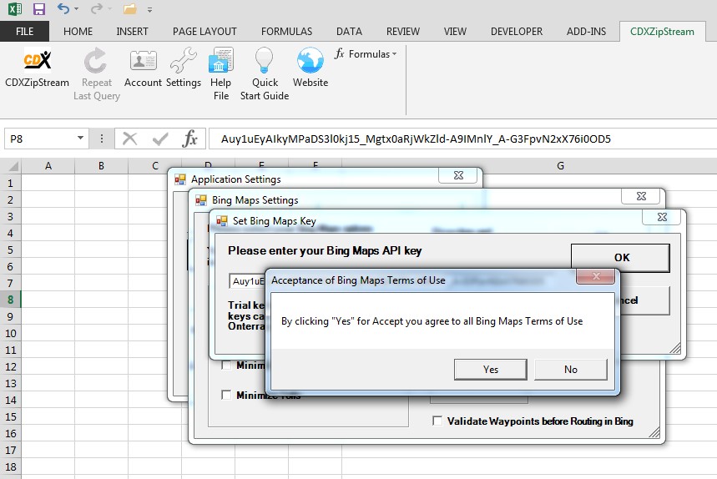Image resolution: width=717 pixels, height=479 pixels.
Task: Switch to the HOME tab
Action: (78, 32)
